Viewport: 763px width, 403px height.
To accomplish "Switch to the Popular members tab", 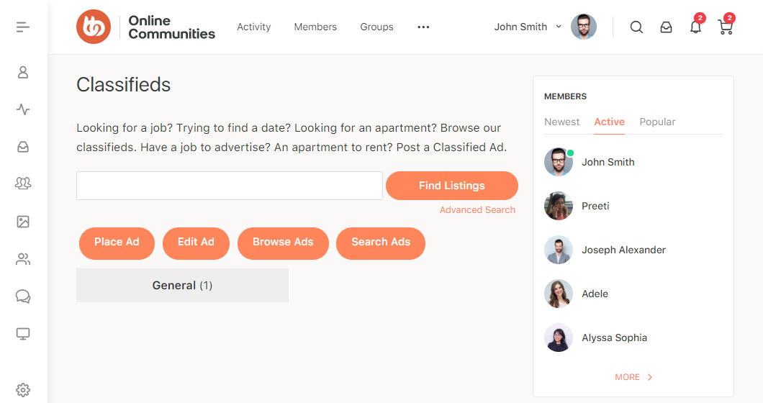I will (x=657, y=122).
